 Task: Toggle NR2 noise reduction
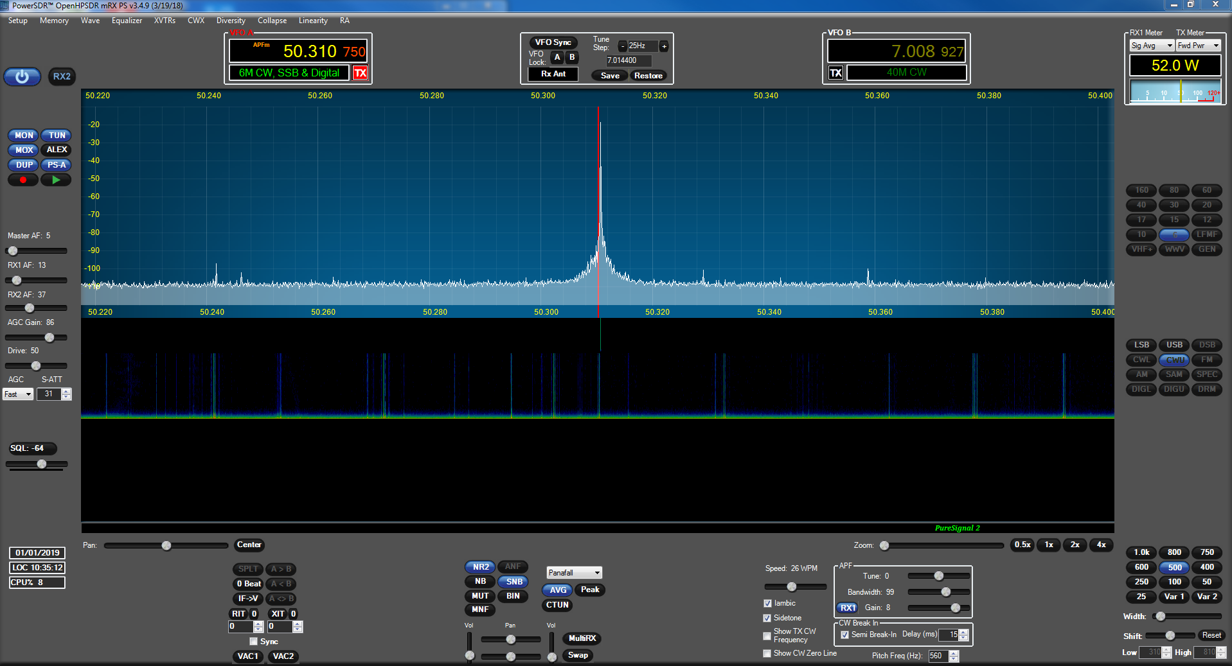pos(480,567)
